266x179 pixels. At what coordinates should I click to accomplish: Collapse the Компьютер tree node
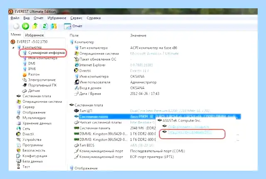coord(13,48)
